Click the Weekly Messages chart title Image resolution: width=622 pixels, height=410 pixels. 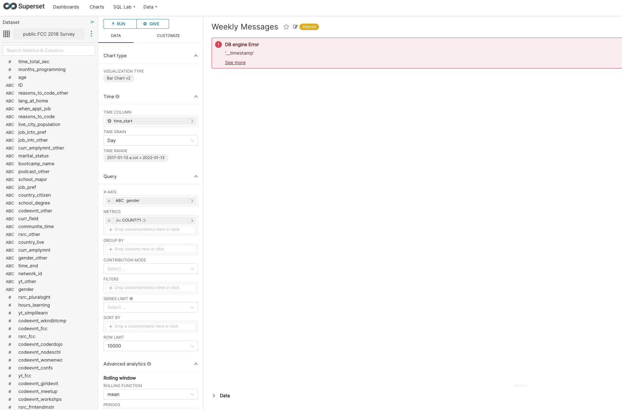tap(245, 27)
